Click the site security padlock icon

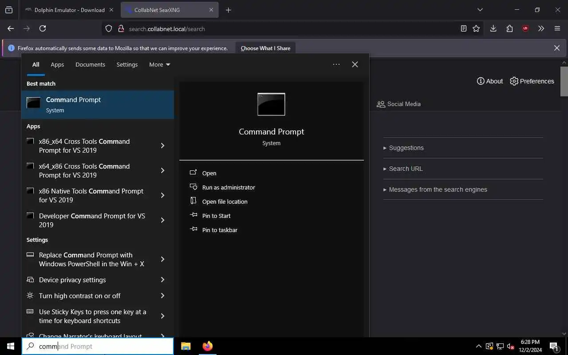coord(121,28)
